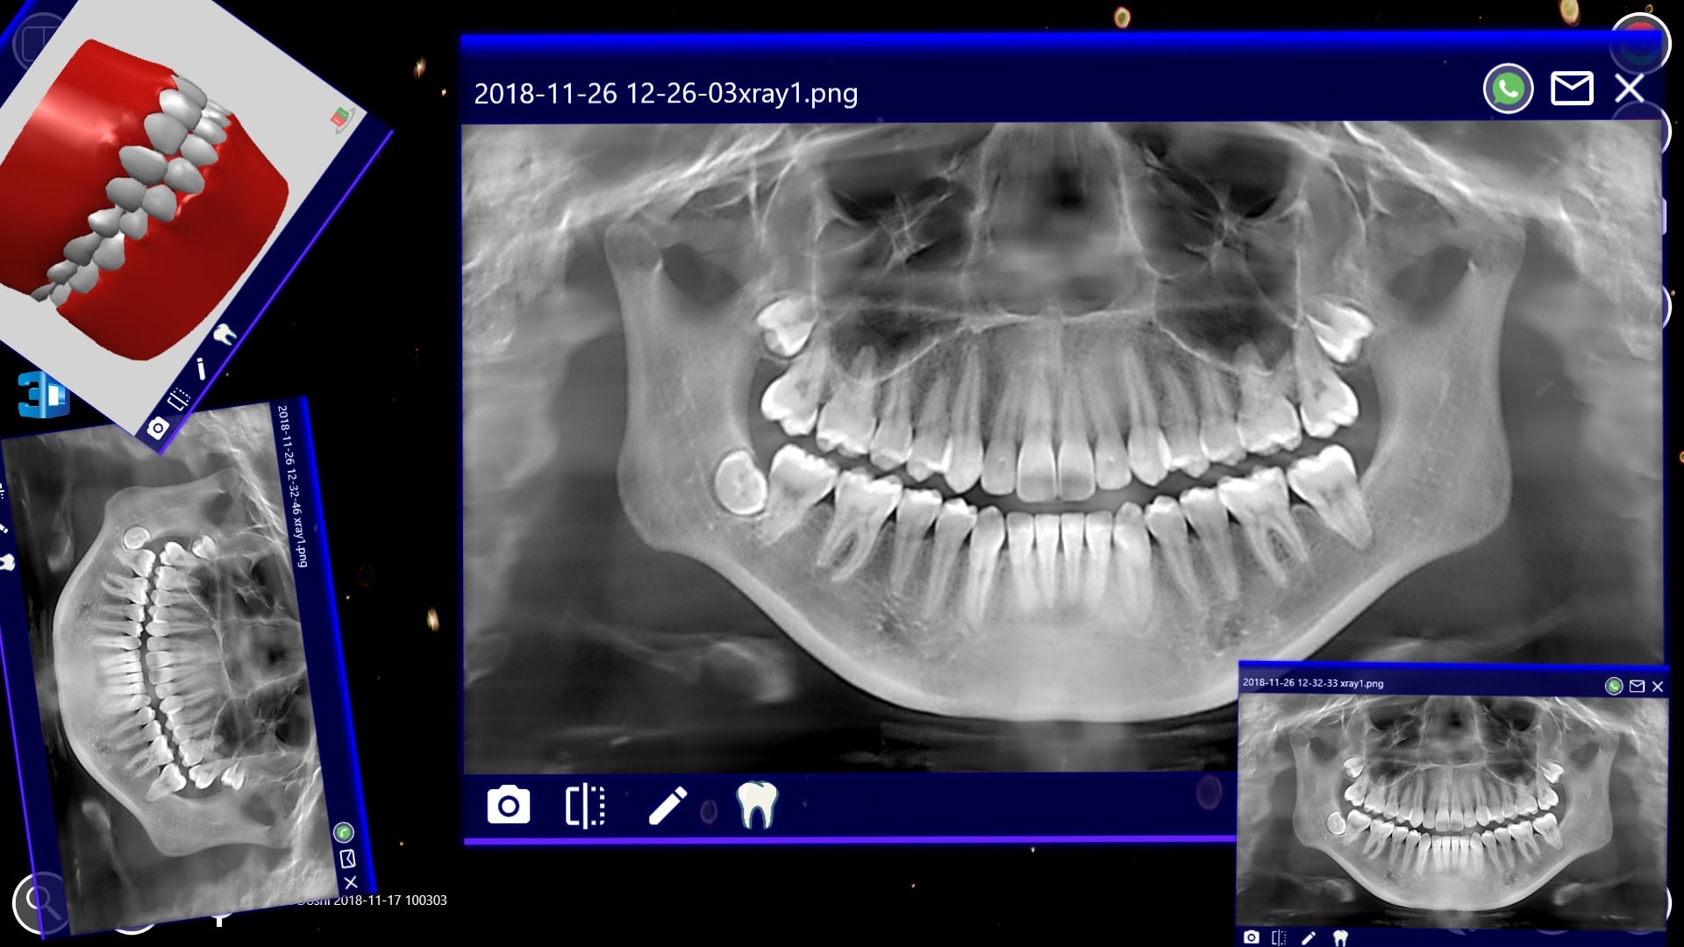This screenshot has height=947, width=1684.
Task: Flip the 12-26-03 x-ray with mirror icon
Action: pyautogui.click(x=585, y=806)
